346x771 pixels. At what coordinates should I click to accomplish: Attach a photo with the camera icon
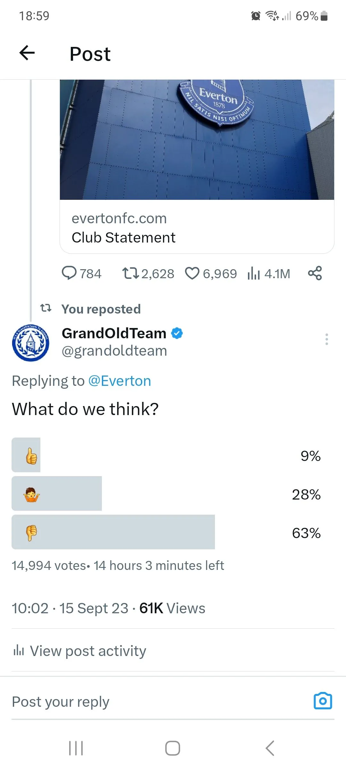323,701
